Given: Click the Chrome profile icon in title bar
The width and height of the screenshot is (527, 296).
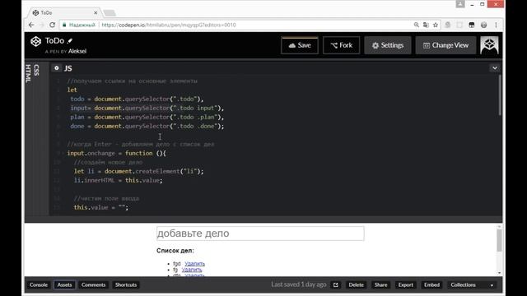Looking at the screenshot, I should 460,3.
